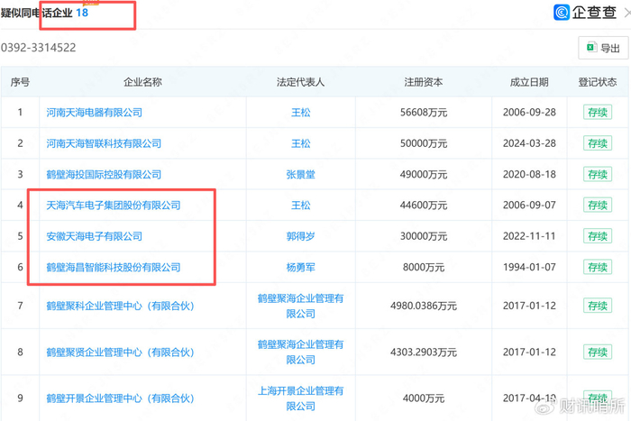Image resolution: width=631 pixels, height=421 pixels.
Task: Click the 存续 status badge in row 3
Action: [x=598, y=174]
